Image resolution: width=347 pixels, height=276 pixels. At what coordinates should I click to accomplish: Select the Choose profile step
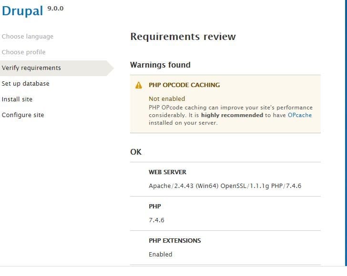(x=24, y=52)
